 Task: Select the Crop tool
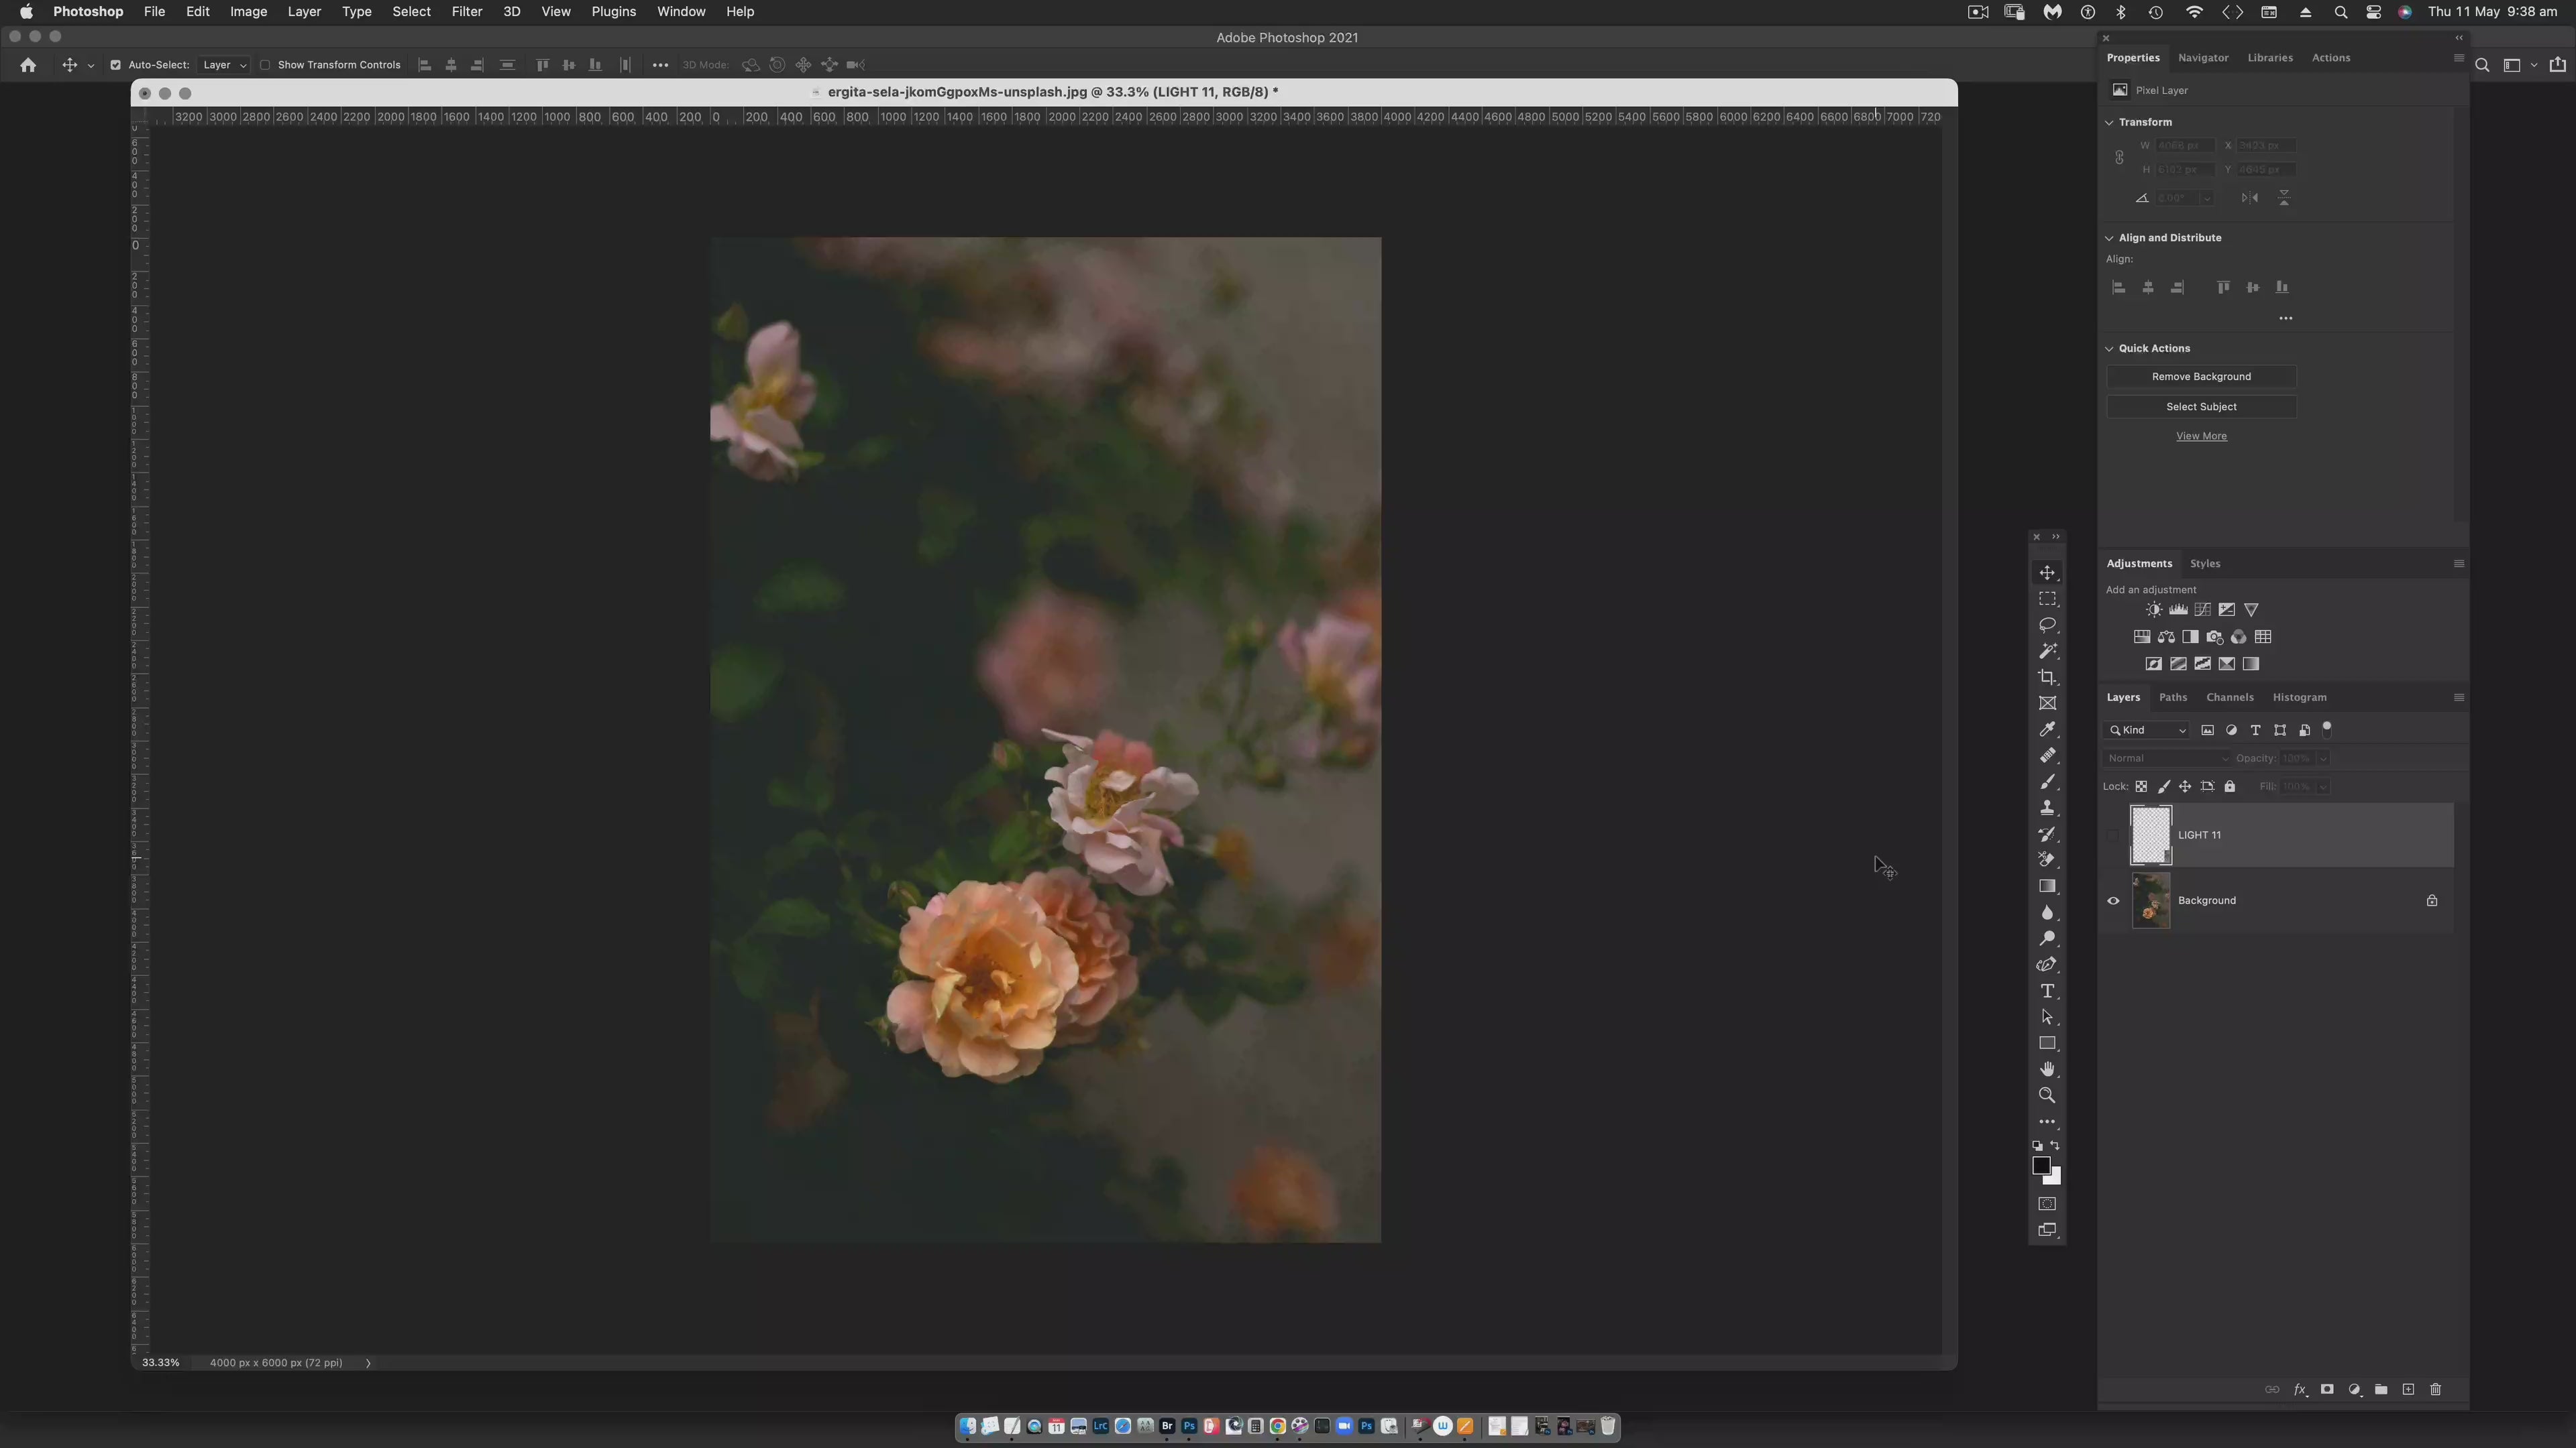2047,678
